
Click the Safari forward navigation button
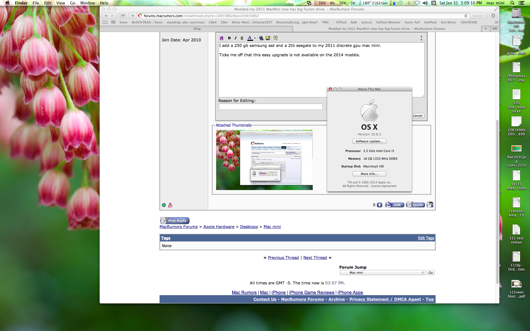(113, 16)
